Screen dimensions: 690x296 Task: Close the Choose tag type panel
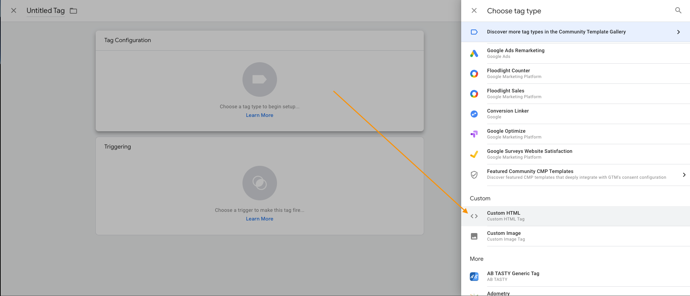(x=474, y=10)
